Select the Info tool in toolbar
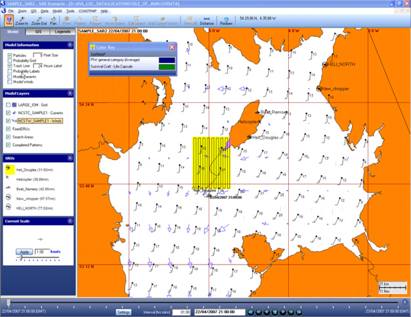 [8, 20]
